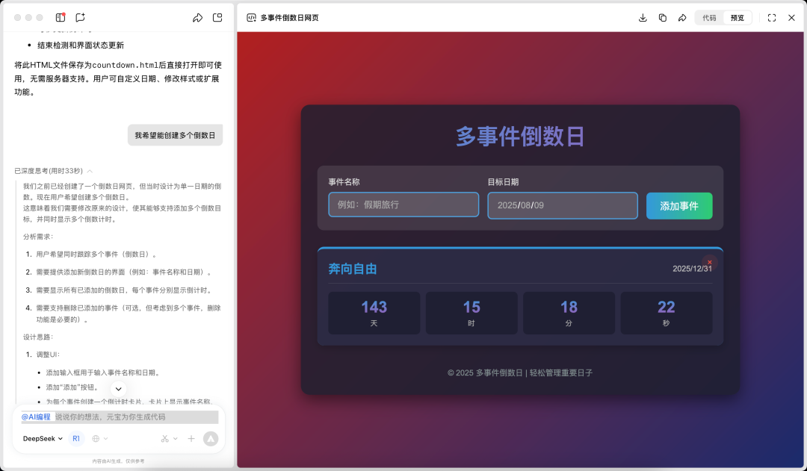
Task: Switch to the 代码 tab
Action: coord(709,17)
